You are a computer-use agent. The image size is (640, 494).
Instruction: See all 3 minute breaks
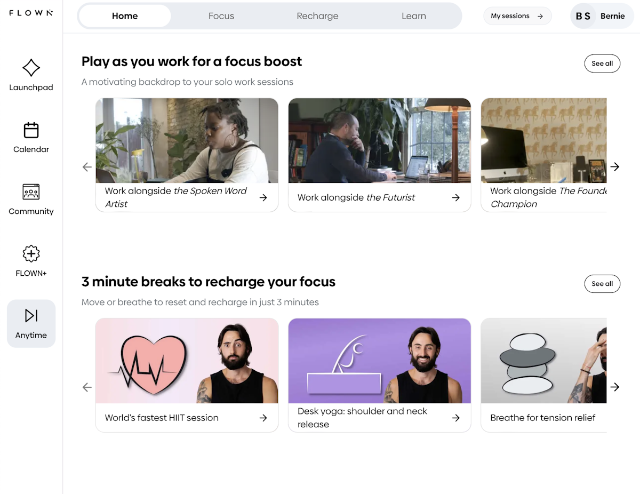[x=602, y=284]
